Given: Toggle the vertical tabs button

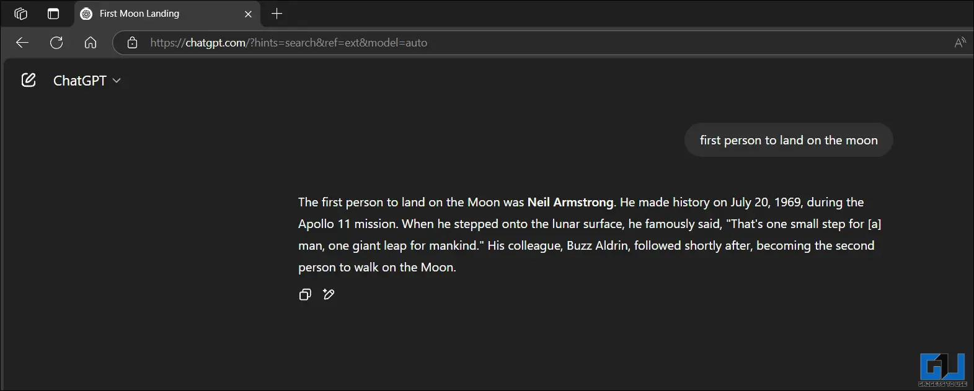Looking at the screenshot, I should 53,14.
